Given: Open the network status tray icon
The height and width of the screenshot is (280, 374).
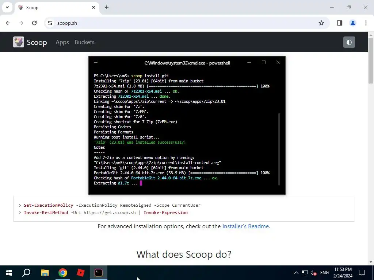Looking at the screenshot, I should [305, 273].
